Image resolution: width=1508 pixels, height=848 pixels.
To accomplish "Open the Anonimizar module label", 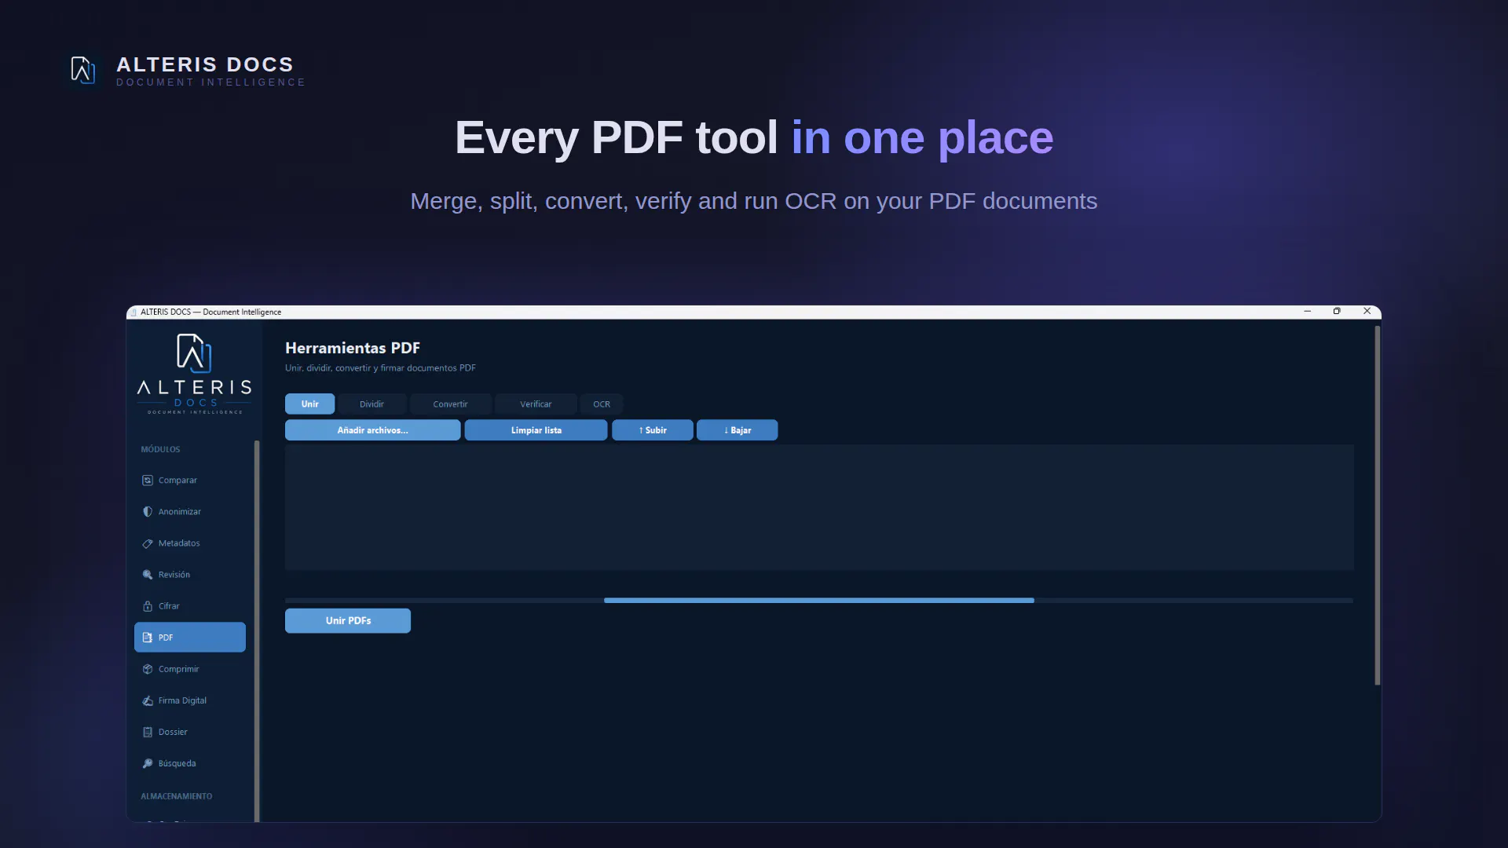I will (180, 511).
